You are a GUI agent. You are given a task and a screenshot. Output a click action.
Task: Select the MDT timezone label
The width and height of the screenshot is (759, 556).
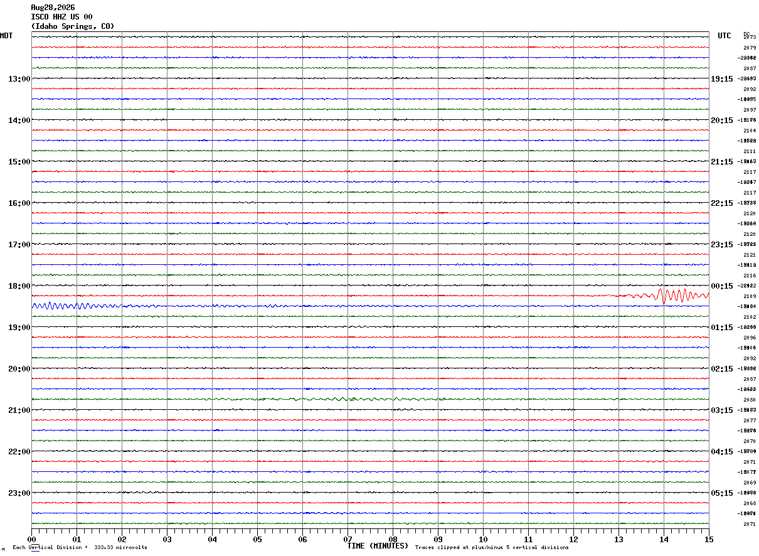pos(6,36)
